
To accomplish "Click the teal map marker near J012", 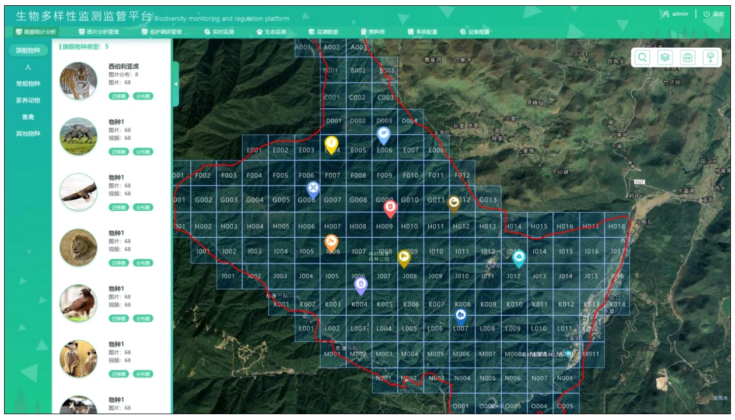I will [519, 258].
